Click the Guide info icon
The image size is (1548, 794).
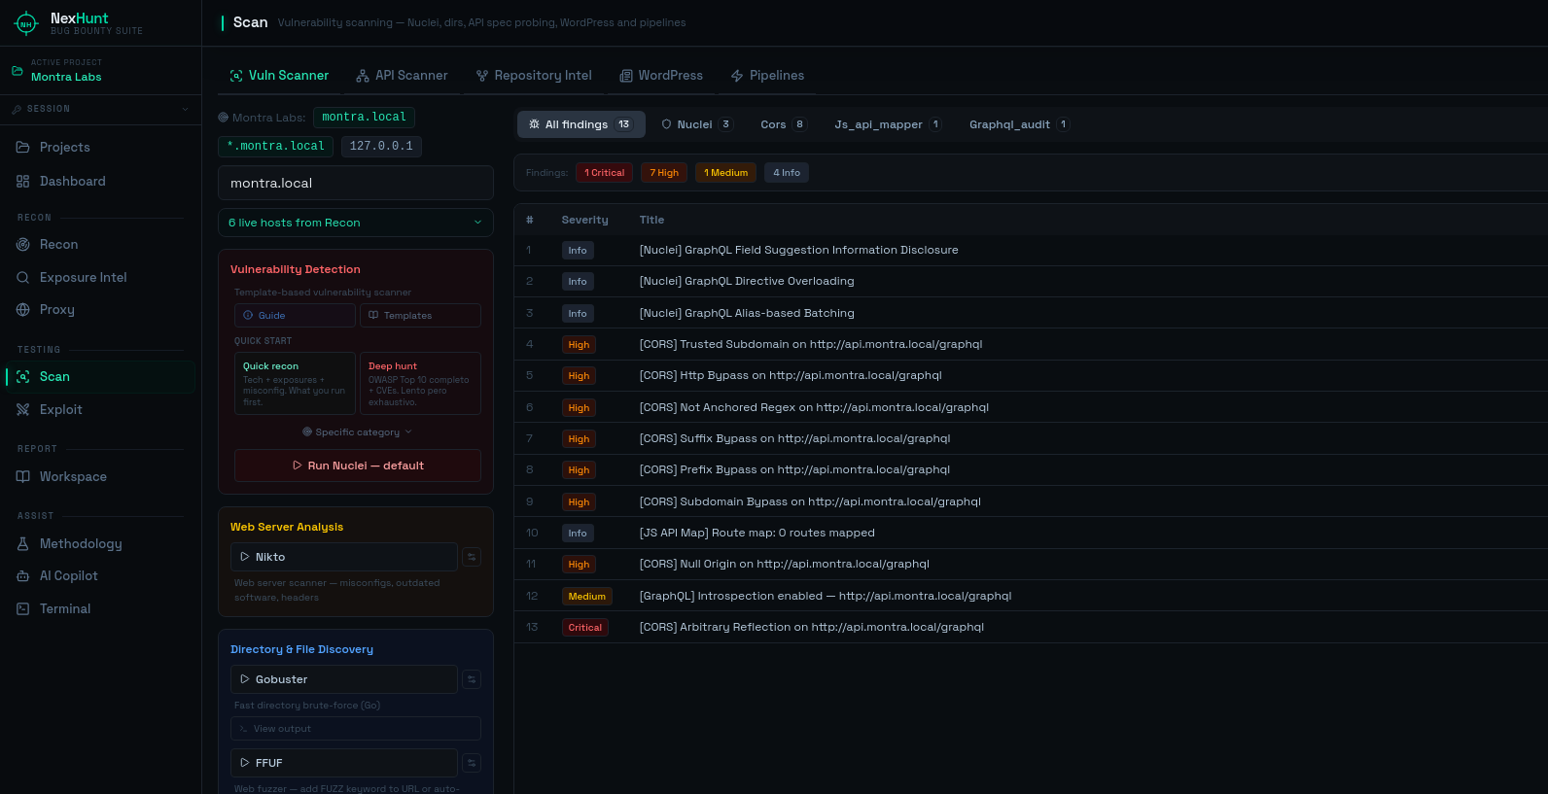248,316
